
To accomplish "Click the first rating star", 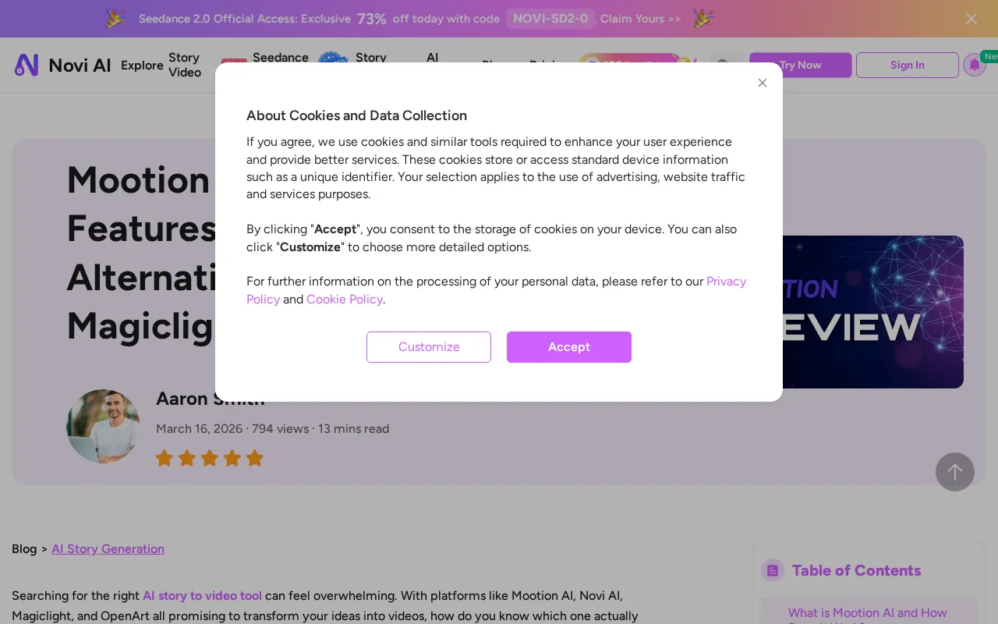I will [165, 458].
